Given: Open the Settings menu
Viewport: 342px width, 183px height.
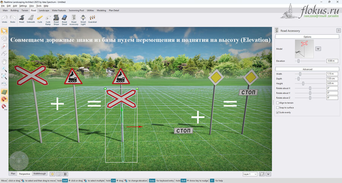Looking at the screenshot, I should pyautogui.click(x=23, y=6).
